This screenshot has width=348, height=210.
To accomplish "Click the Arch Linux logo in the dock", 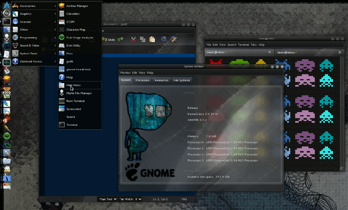I will 6,5.
